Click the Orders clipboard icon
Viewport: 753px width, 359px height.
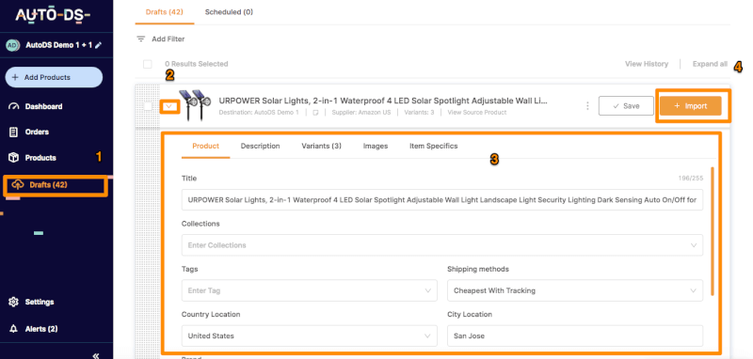(14, 132)
